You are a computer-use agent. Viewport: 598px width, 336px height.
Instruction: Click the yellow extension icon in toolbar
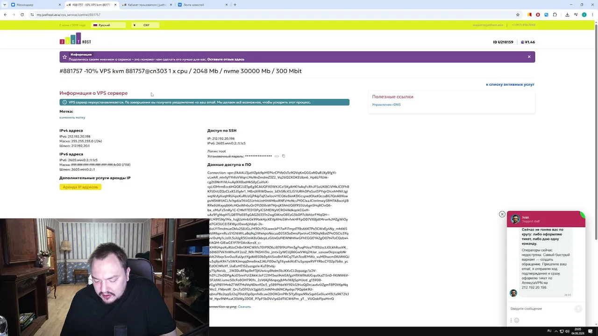point(529,14)
